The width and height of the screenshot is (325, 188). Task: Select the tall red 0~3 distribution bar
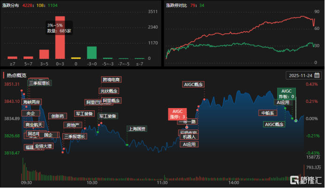pos(60,37)
